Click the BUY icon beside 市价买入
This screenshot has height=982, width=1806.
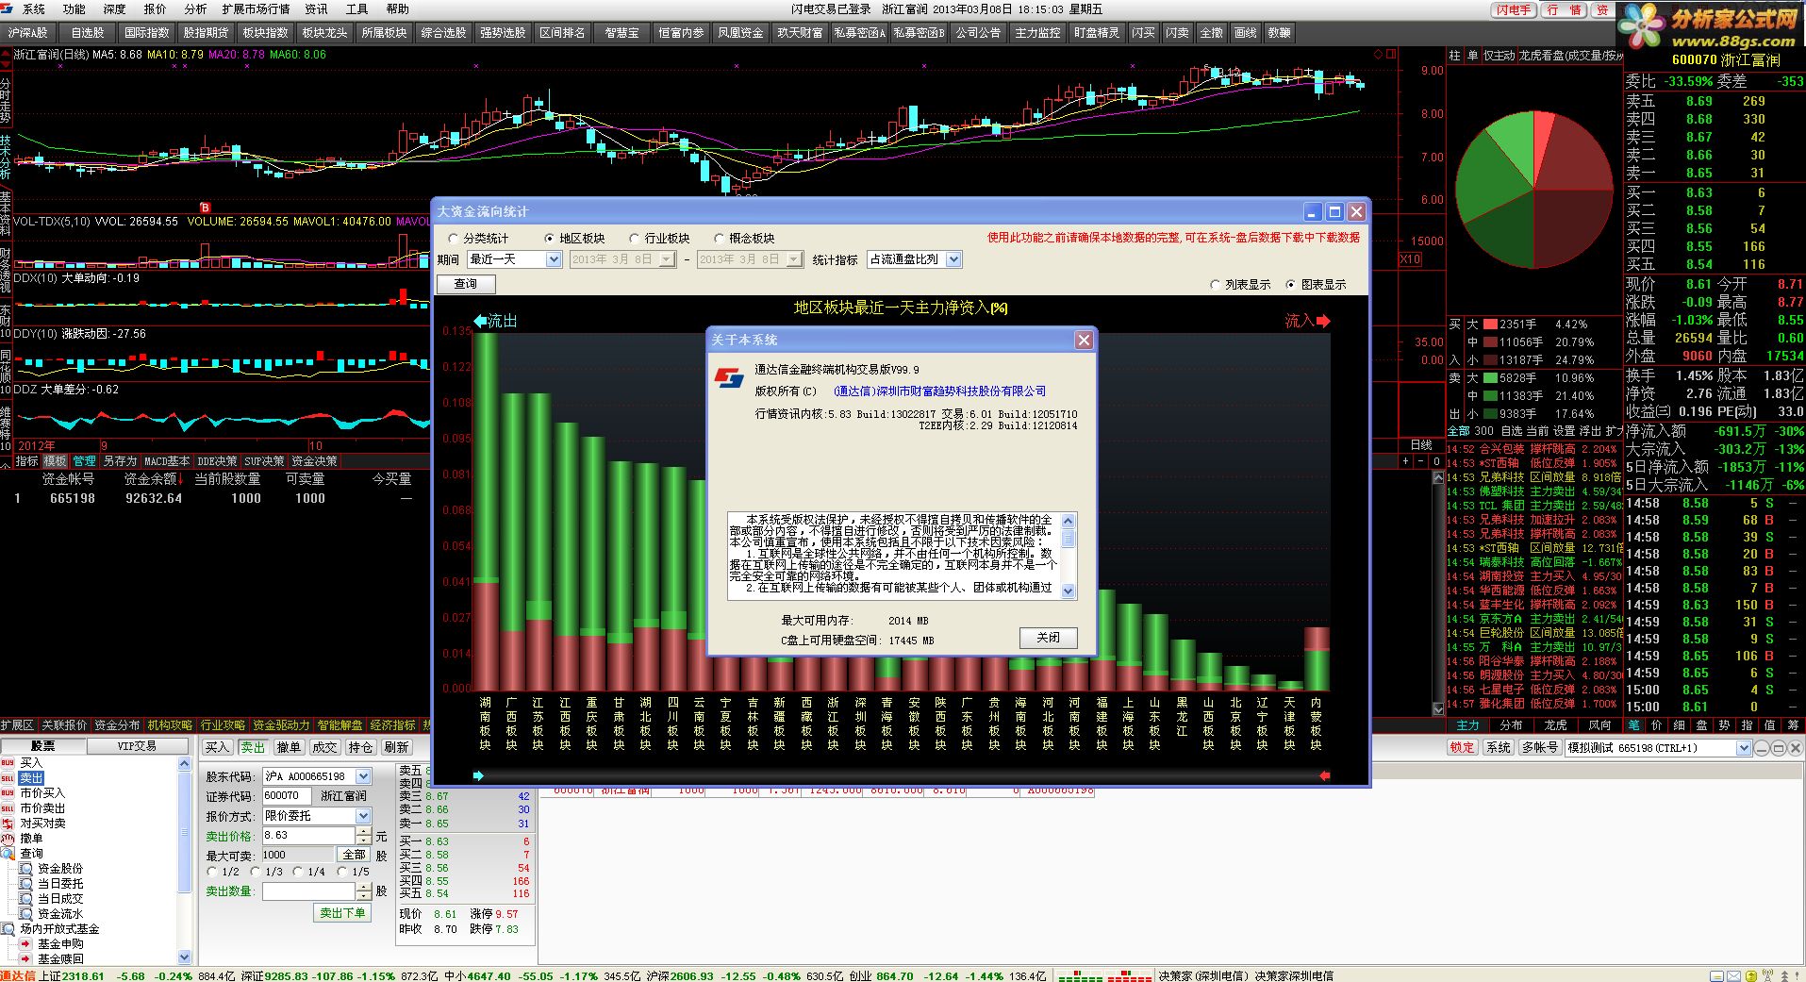(x=8, y=793)
